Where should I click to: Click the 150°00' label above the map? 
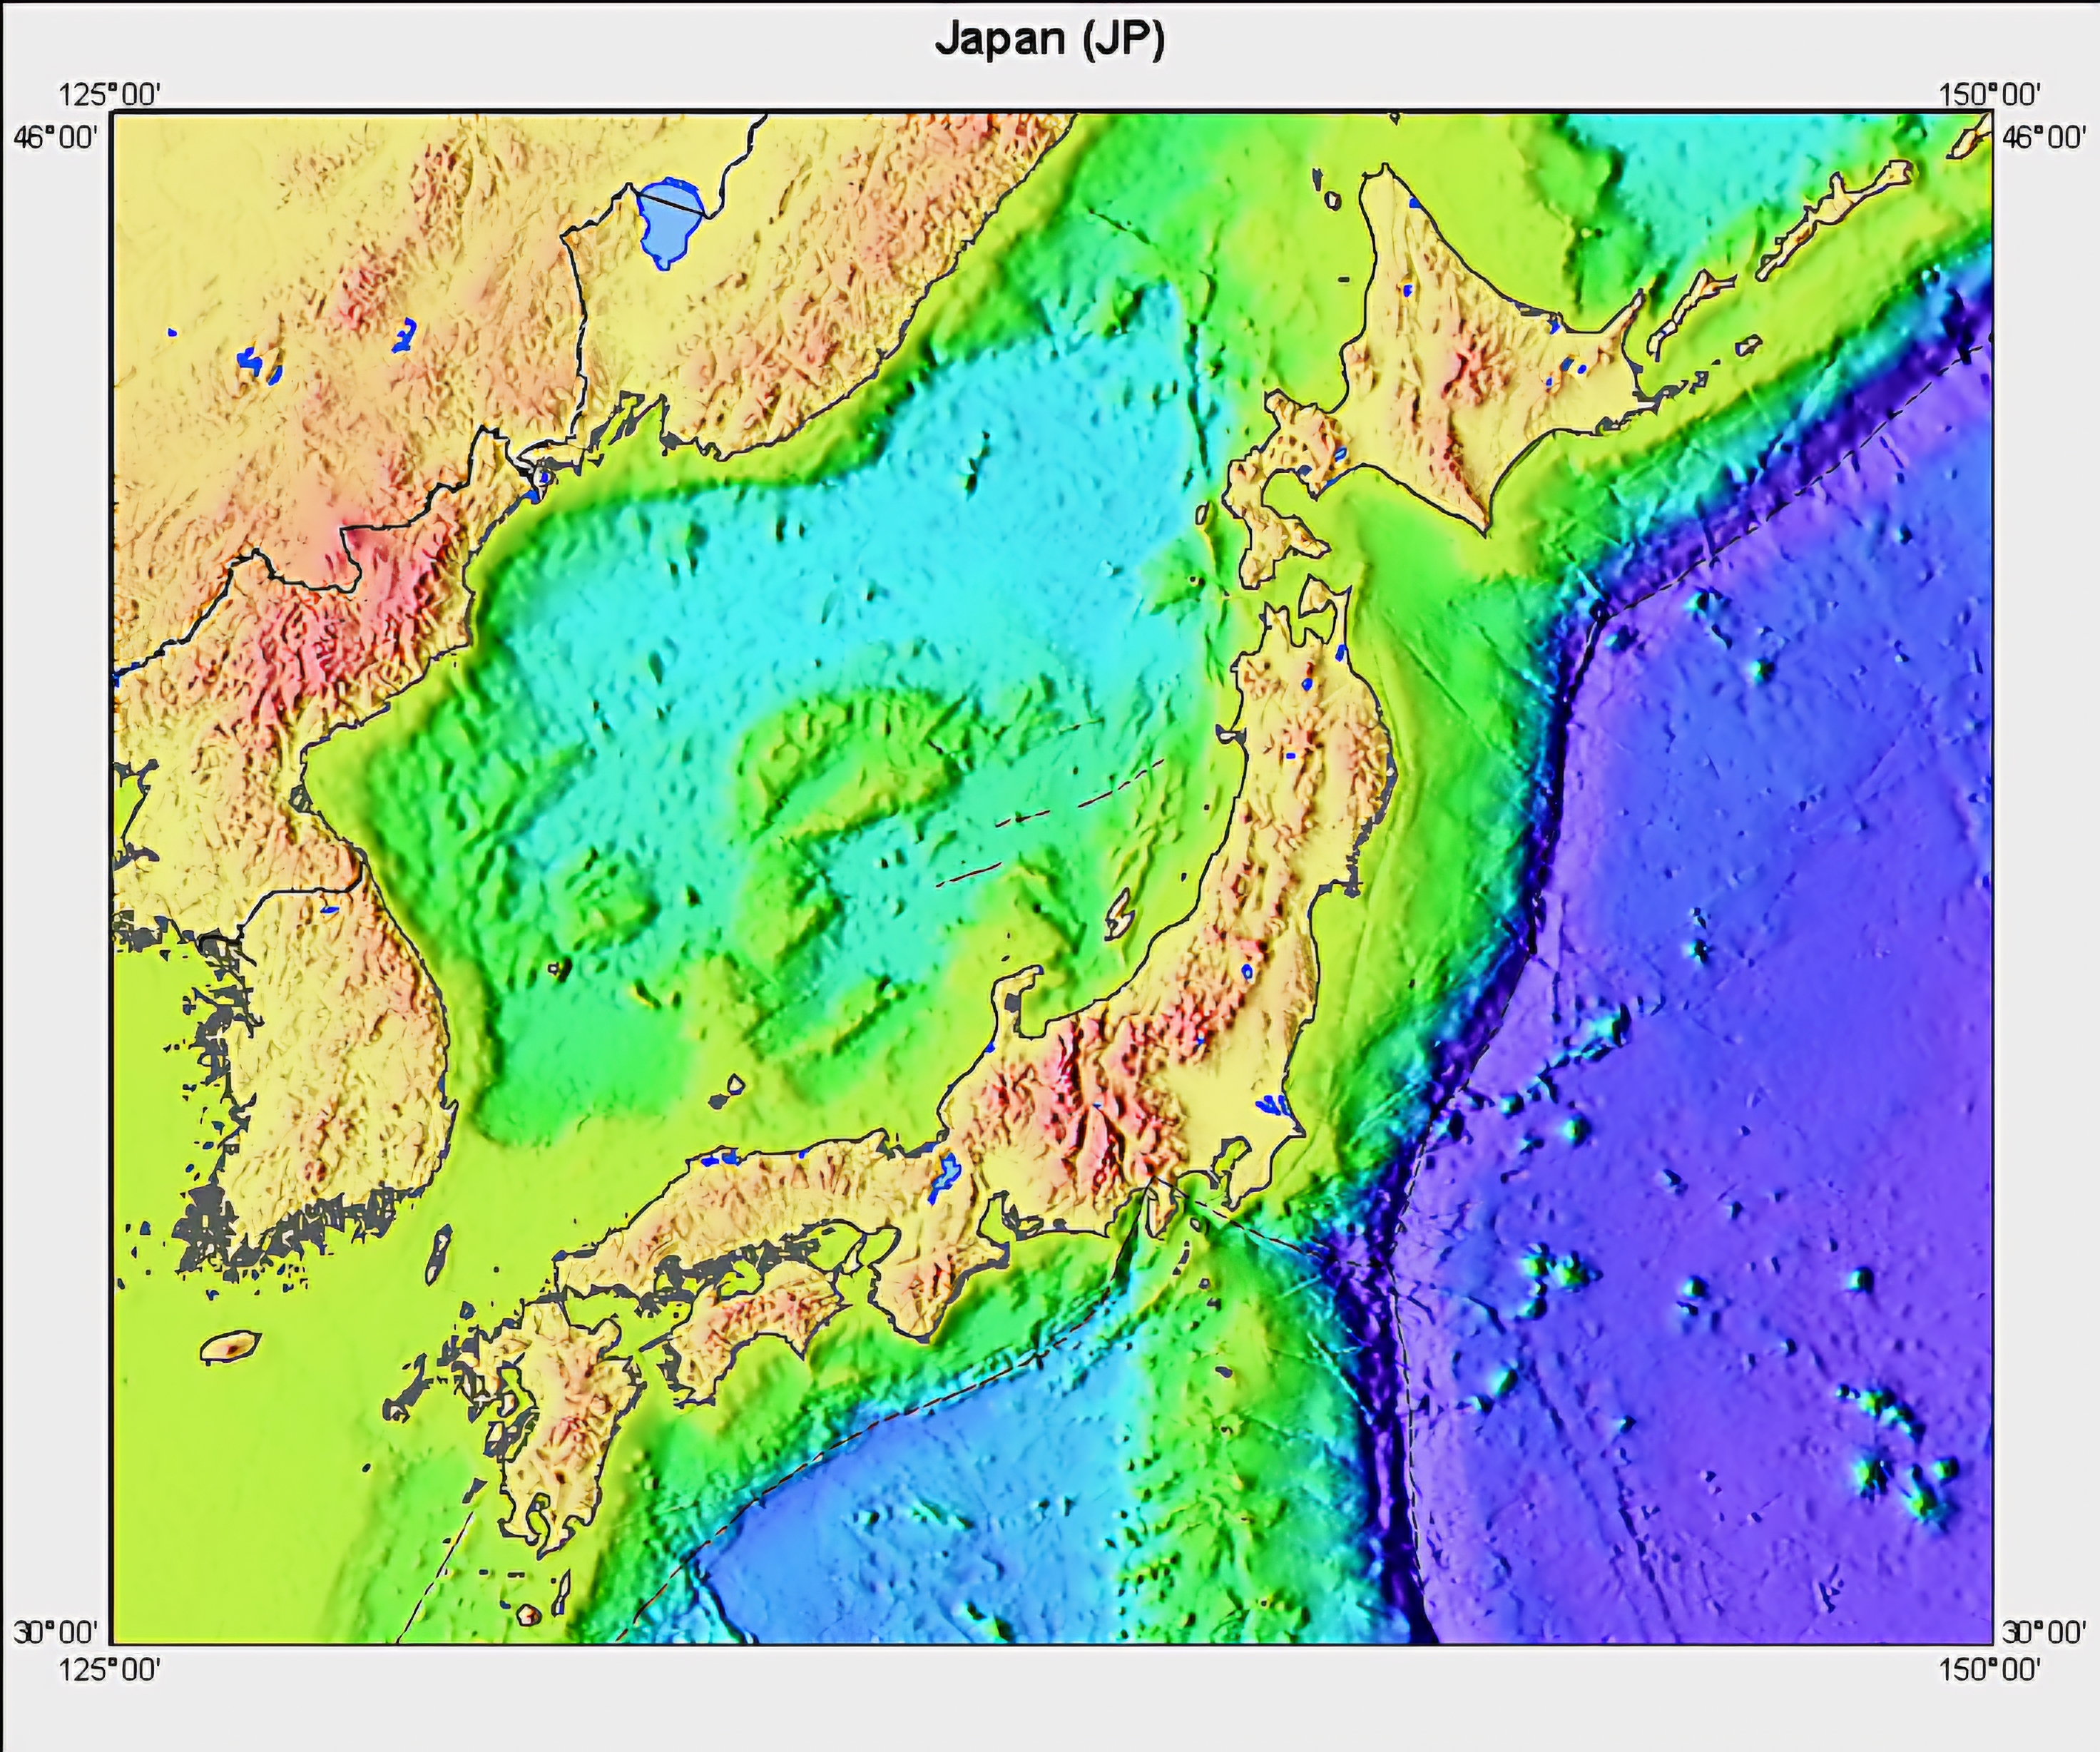[x=1990, y=95]
